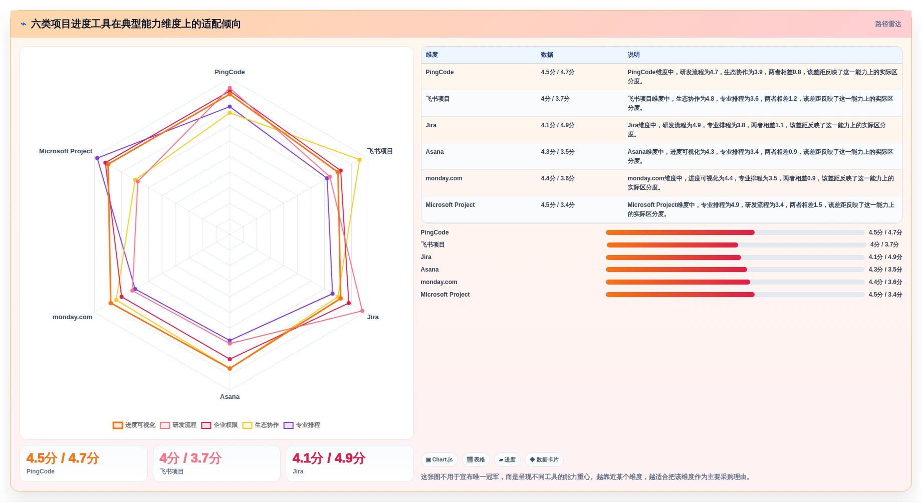Image resolution: width=922 pixels, height=502 pixels.
Task: Toggle the 企业权限 legend series
Action: [219, 425]
